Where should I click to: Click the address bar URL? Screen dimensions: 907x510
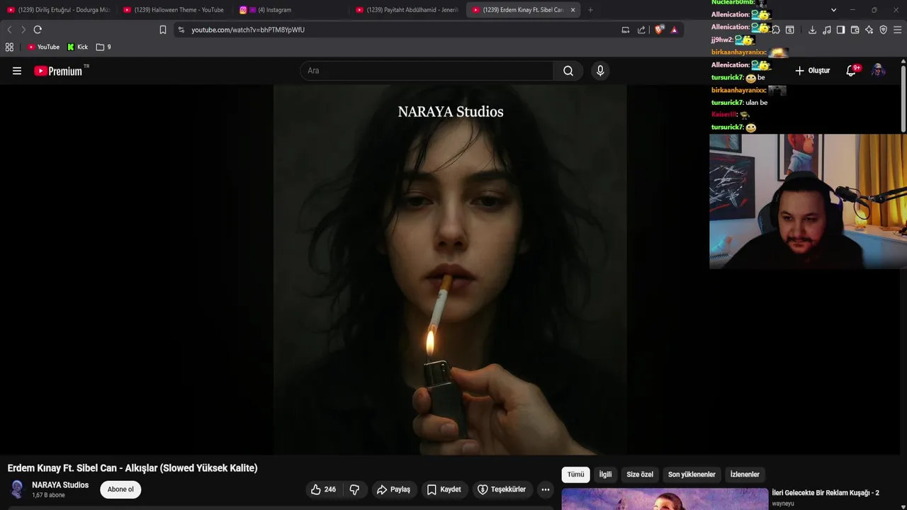[x=248, y=30]
